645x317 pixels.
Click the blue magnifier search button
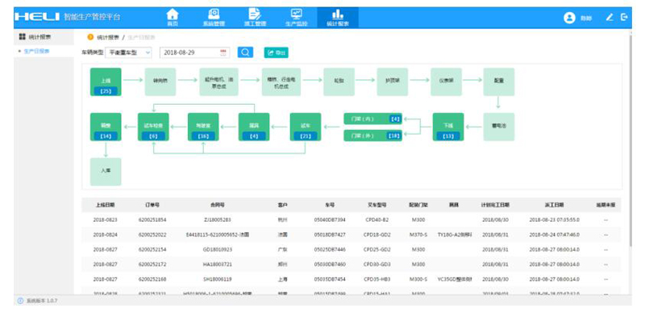click(x=245, y=52)
